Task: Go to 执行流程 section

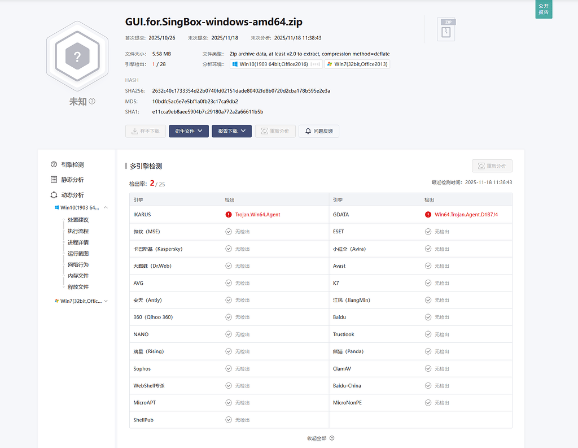Action: pyautogui.click(x=78, y=231)
